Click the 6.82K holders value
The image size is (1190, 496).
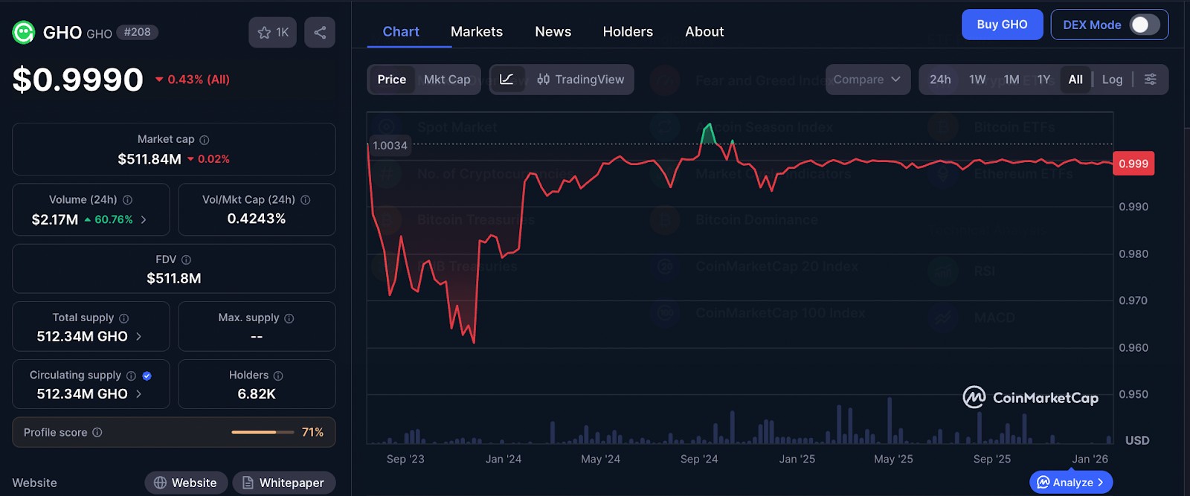coord(257,394)
